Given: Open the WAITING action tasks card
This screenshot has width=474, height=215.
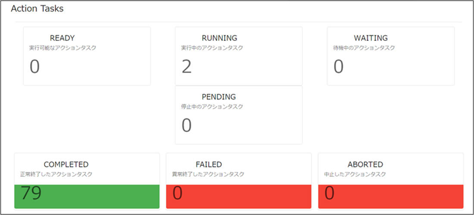Looking at the screenshot, I should pos(390,56).
